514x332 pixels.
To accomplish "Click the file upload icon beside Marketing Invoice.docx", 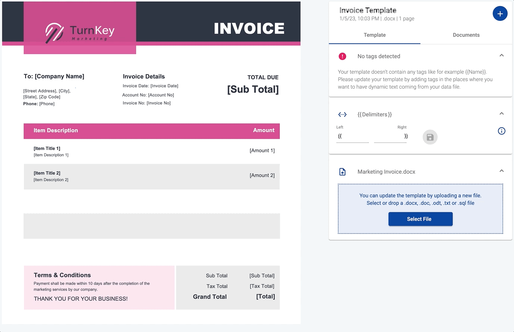I will pos(342,172).
